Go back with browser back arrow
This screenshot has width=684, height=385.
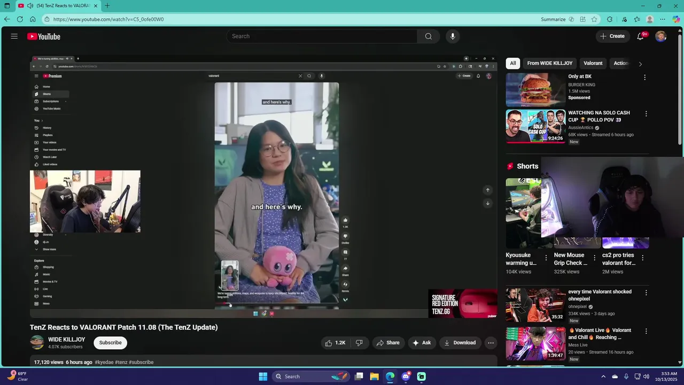tap(7, 19)
